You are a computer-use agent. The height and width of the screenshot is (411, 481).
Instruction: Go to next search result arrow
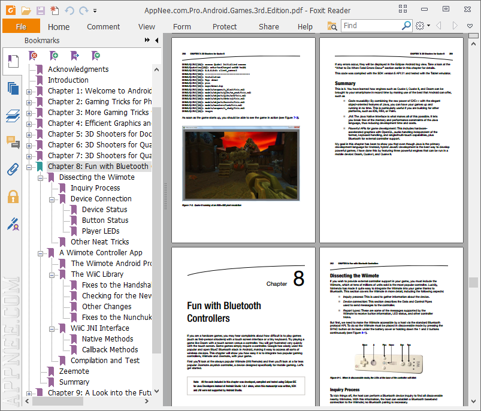pos(455,25)
